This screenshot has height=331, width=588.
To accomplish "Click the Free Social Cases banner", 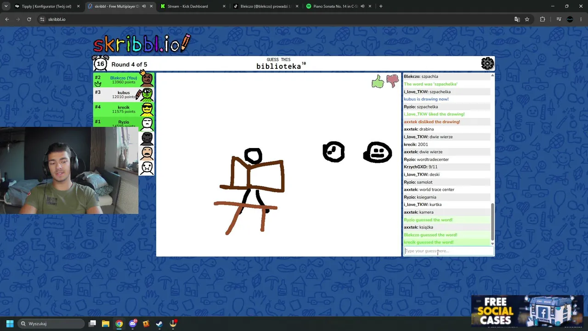I will tap(527, 312).
